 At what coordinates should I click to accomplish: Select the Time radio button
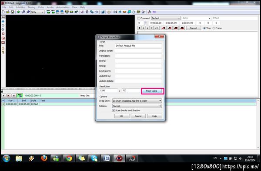coord(204,28)
